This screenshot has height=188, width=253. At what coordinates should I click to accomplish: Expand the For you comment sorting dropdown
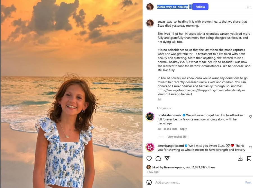(x=164, y=108)
